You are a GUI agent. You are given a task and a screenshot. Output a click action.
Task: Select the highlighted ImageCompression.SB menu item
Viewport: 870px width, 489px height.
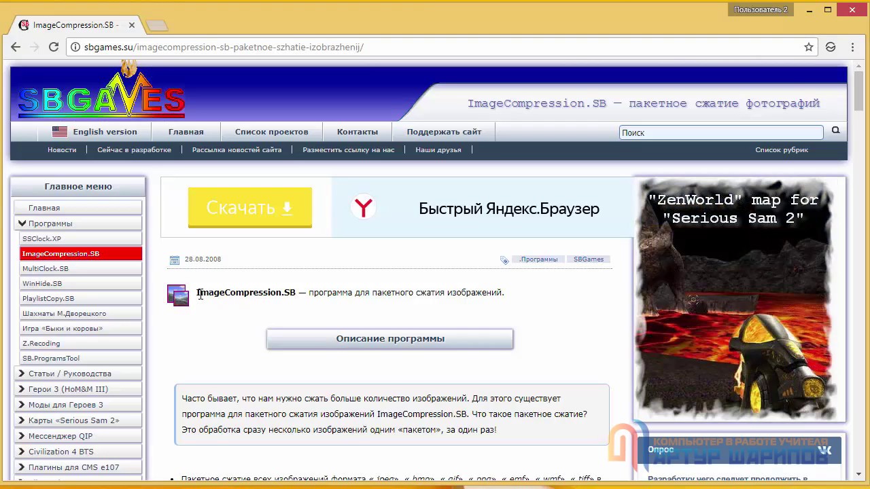[x=81, y=253]
